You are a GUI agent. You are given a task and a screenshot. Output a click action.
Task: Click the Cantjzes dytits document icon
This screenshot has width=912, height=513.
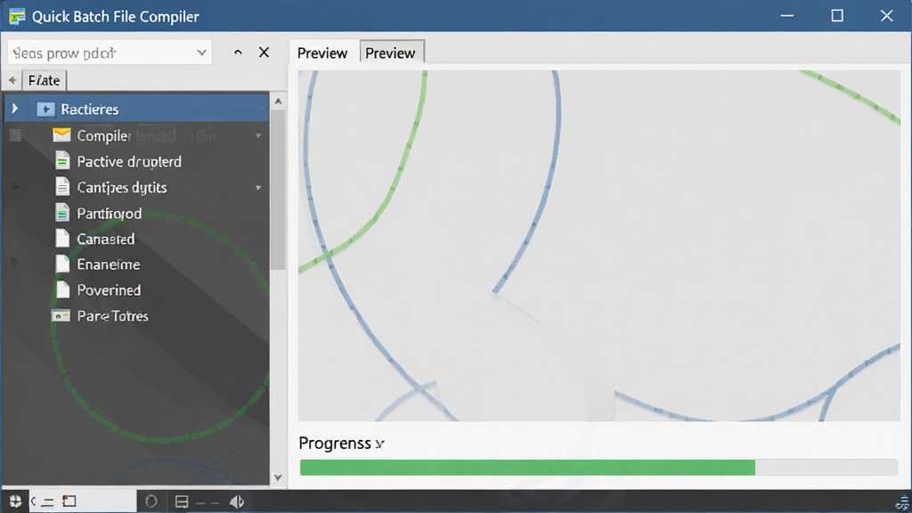pyautogui.click(x=62, y=187)
